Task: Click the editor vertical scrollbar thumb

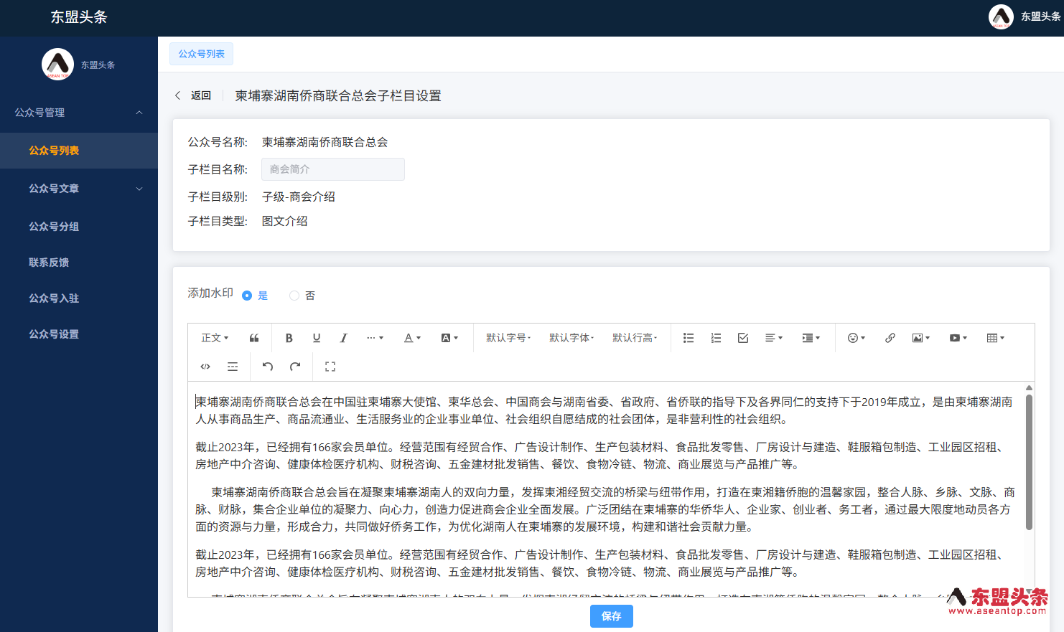Action: click(x=1029, y=462)
